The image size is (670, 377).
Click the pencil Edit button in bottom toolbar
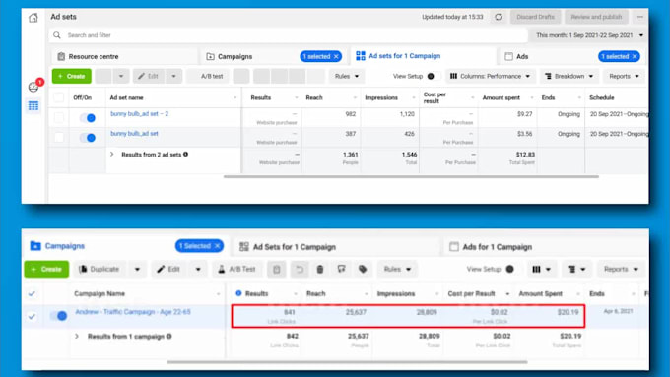click(168, 270)
